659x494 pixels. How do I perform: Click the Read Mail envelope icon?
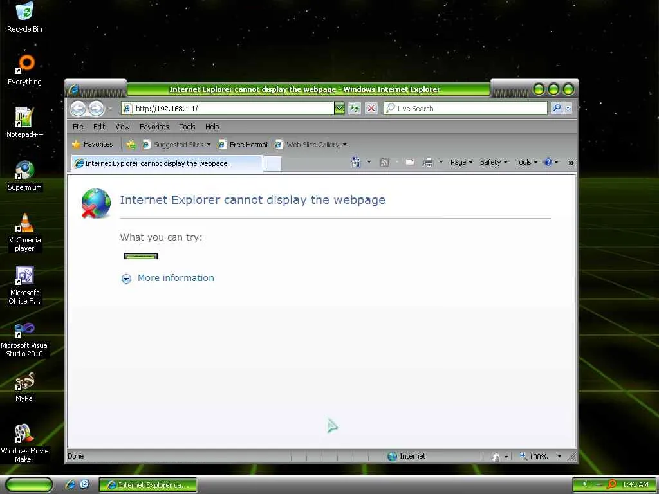point(410,162)
